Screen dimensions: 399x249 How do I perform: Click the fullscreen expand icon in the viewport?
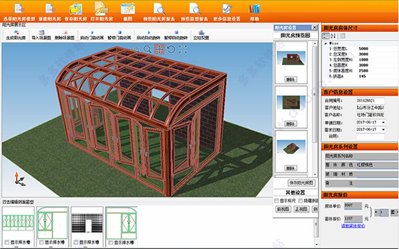(x=182, y=49)
